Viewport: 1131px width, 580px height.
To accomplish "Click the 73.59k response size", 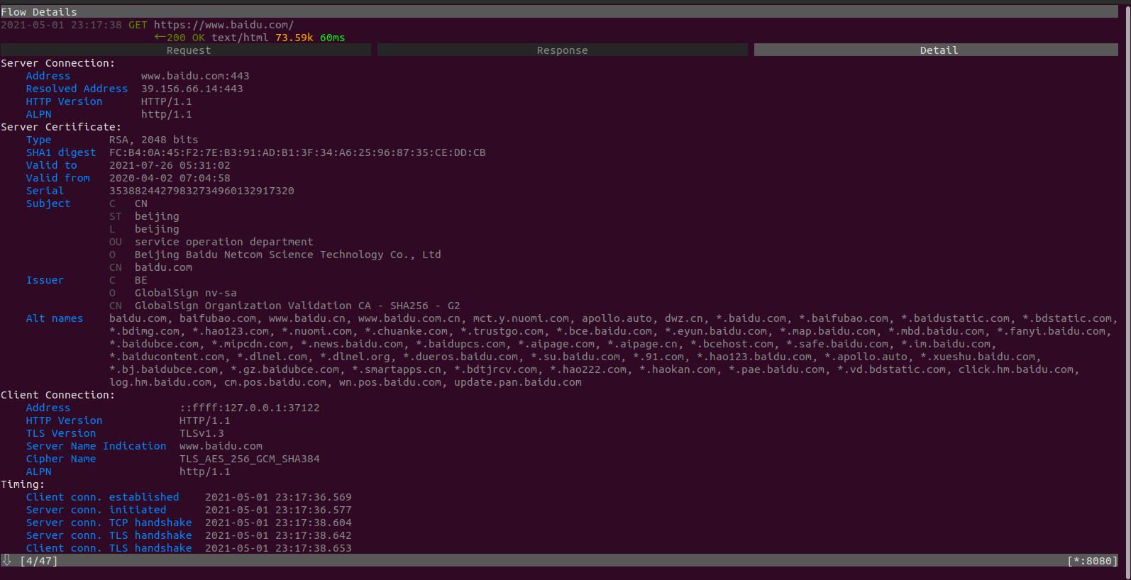I will pyautogui.click(x=294, y=38).
